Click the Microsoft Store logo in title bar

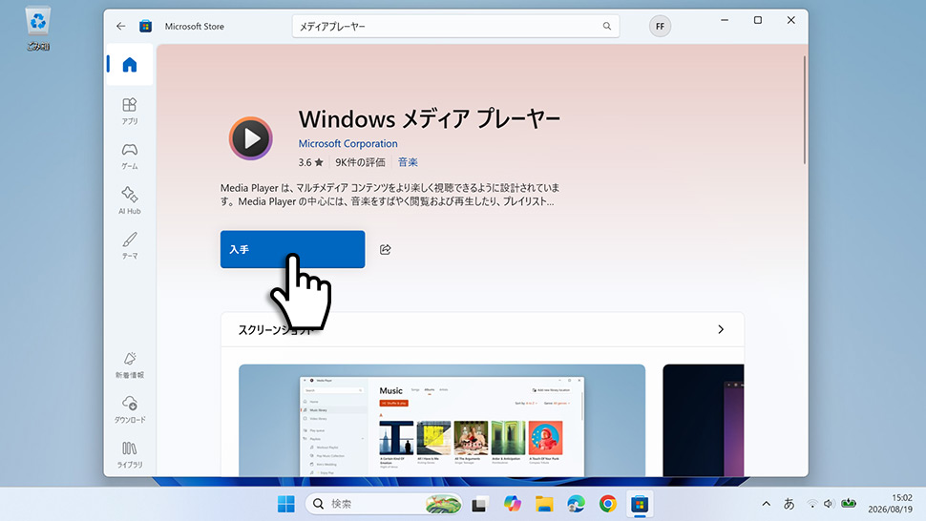tap(145, 26)
